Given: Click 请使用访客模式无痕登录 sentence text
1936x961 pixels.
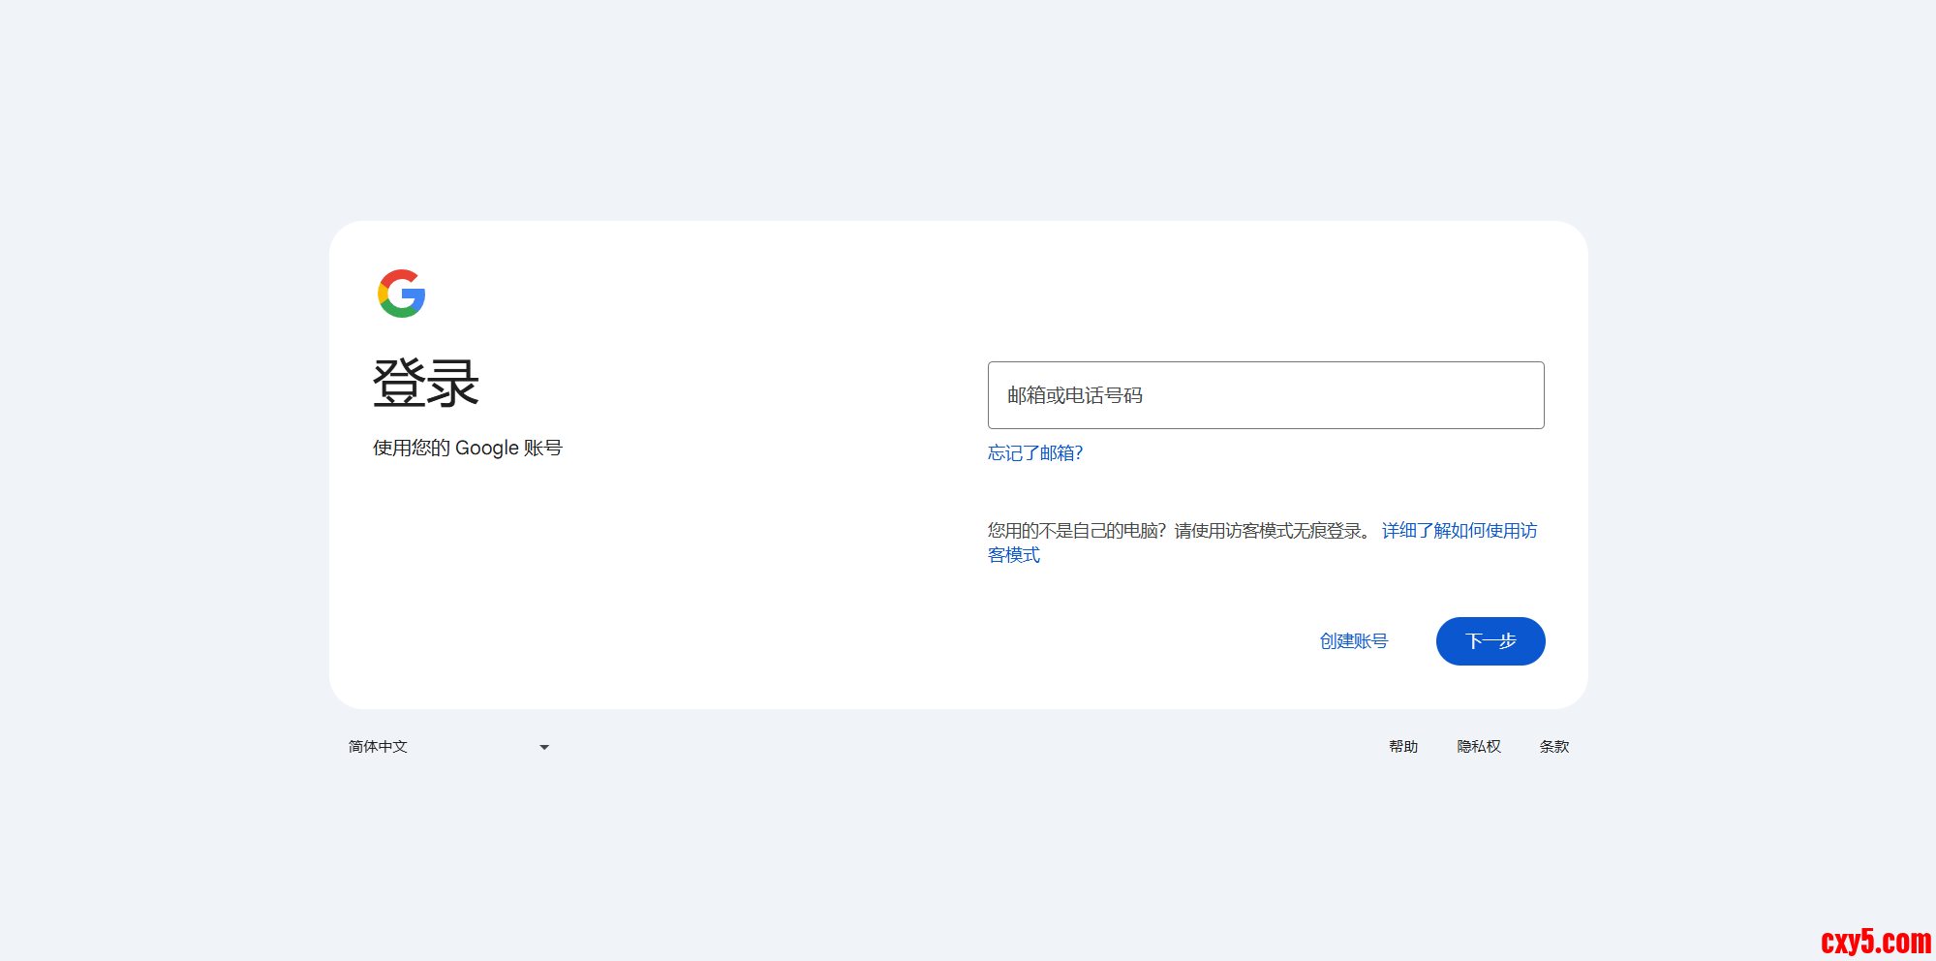Looking at the screenshot, I should click(x=1269, y=531).
